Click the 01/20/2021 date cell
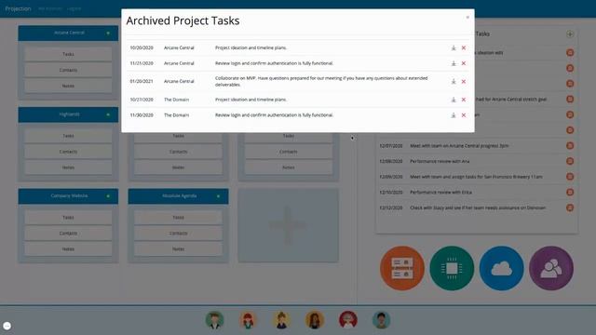596x335 pixels. (x=142, y=81)
